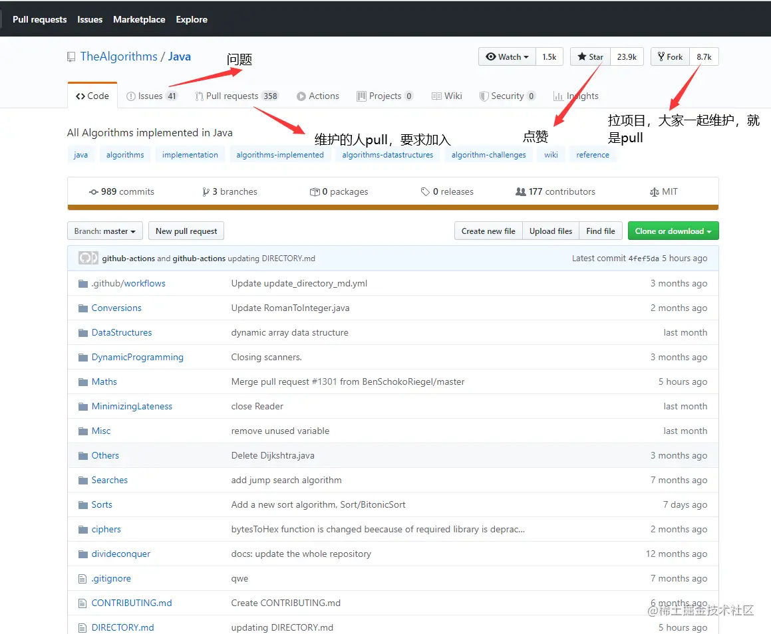Open the .github/workflows folder

(x=128, y=283)
